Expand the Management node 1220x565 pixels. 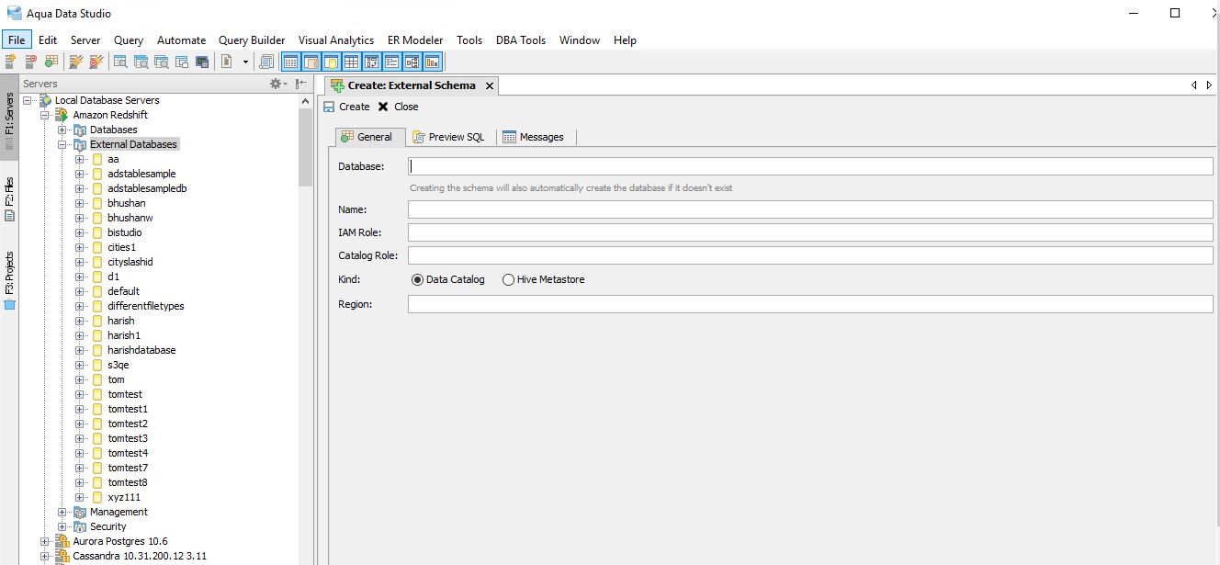coord(62,512)
